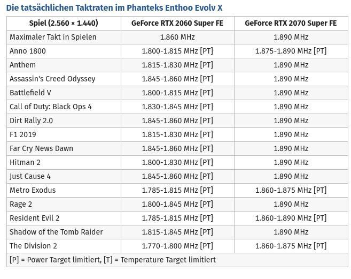Click the 1.860 MHz maximum clock value
Screen dimensions: 351x279
coord(177,37)
